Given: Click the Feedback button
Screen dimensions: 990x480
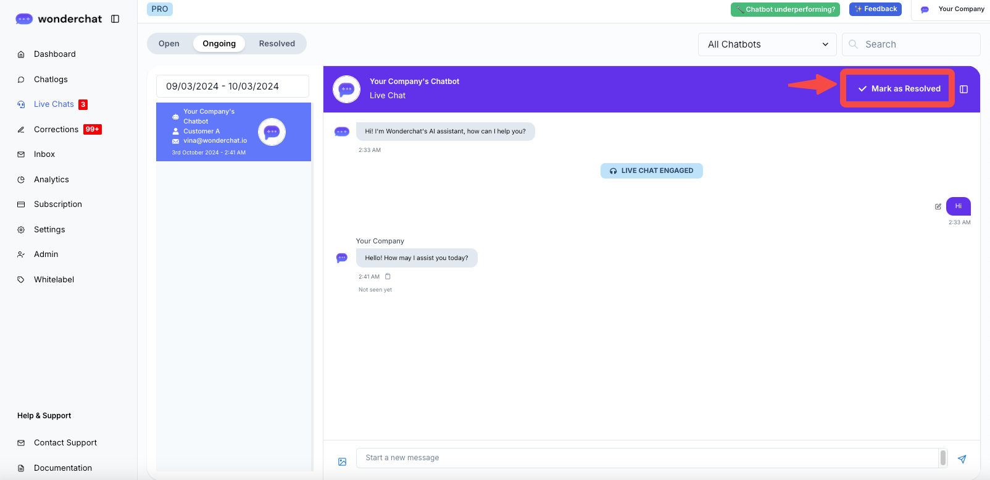Looking at the screenshot, I should tap(875, 9).
